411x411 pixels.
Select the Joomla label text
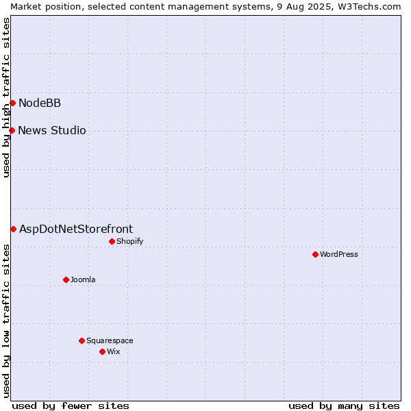83,279
